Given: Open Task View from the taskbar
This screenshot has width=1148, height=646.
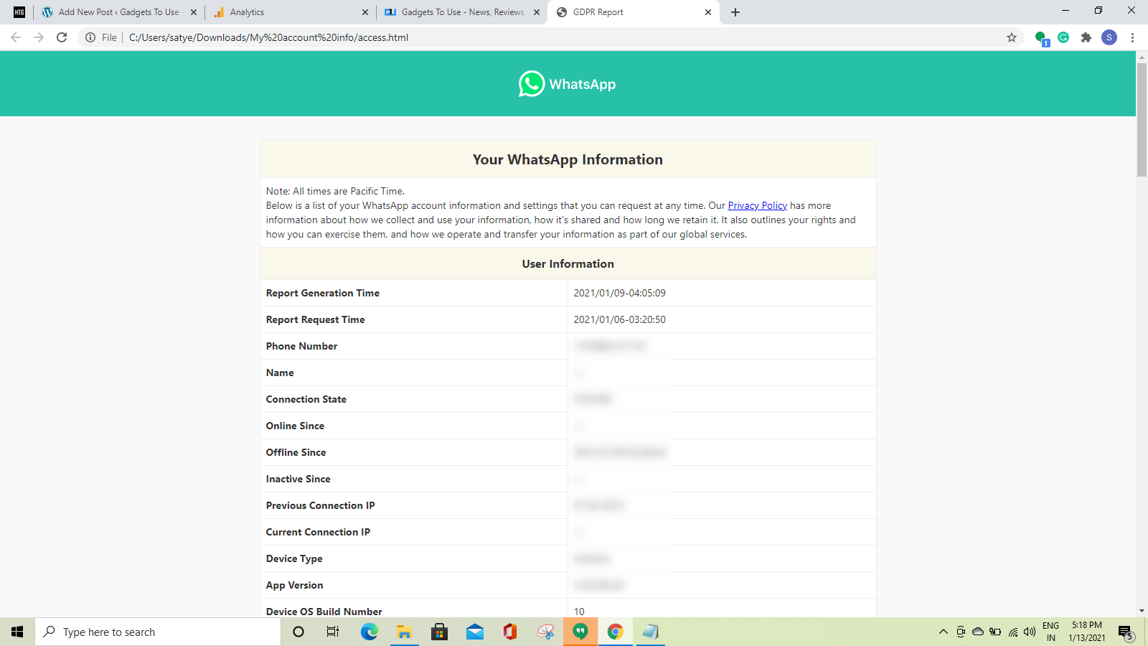Looking at the screenshot, I should [332, 632].
